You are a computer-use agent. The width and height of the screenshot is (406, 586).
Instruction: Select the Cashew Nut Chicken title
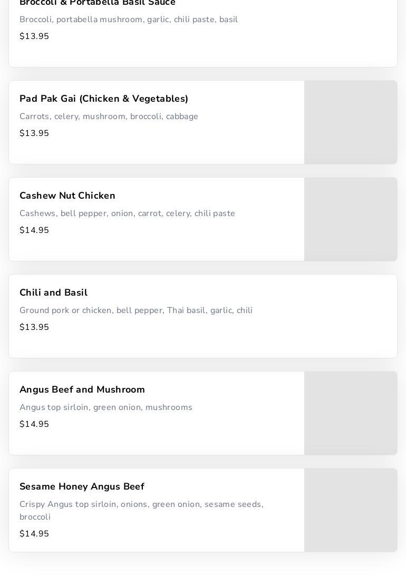[67, 196]
